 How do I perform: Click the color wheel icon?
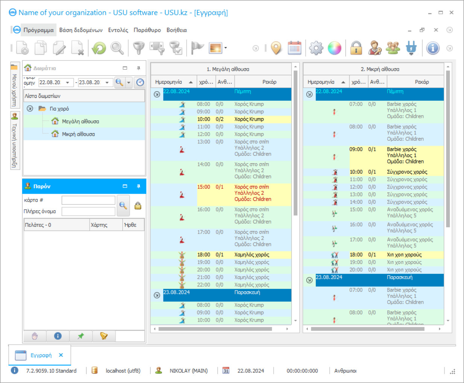click(334, 48)
